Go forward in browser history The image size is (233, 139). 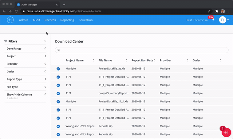click(x=10, y=11)
